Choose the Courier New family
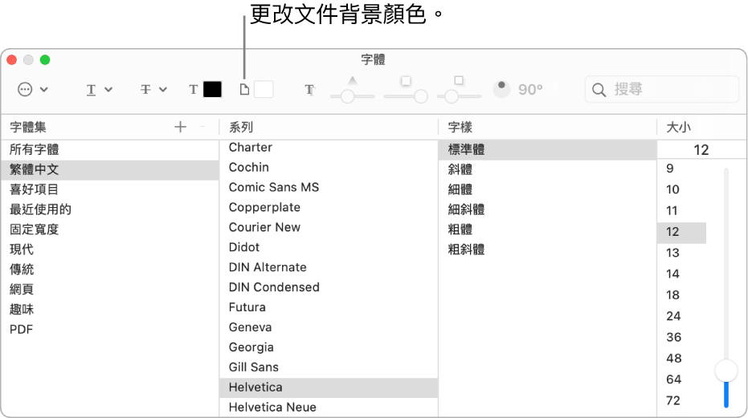 pyautogui.click(x=328, y=228)
